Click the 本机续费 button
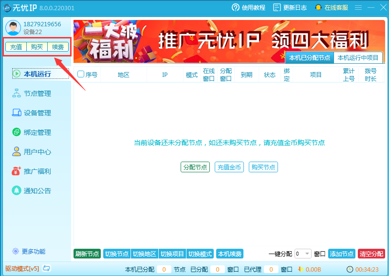This screenshot has width=389, height=276. click(230, 254)
